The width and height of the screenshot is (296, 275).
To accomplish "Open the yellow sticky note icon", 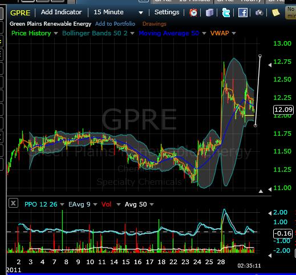I will (x=275, y=13).
